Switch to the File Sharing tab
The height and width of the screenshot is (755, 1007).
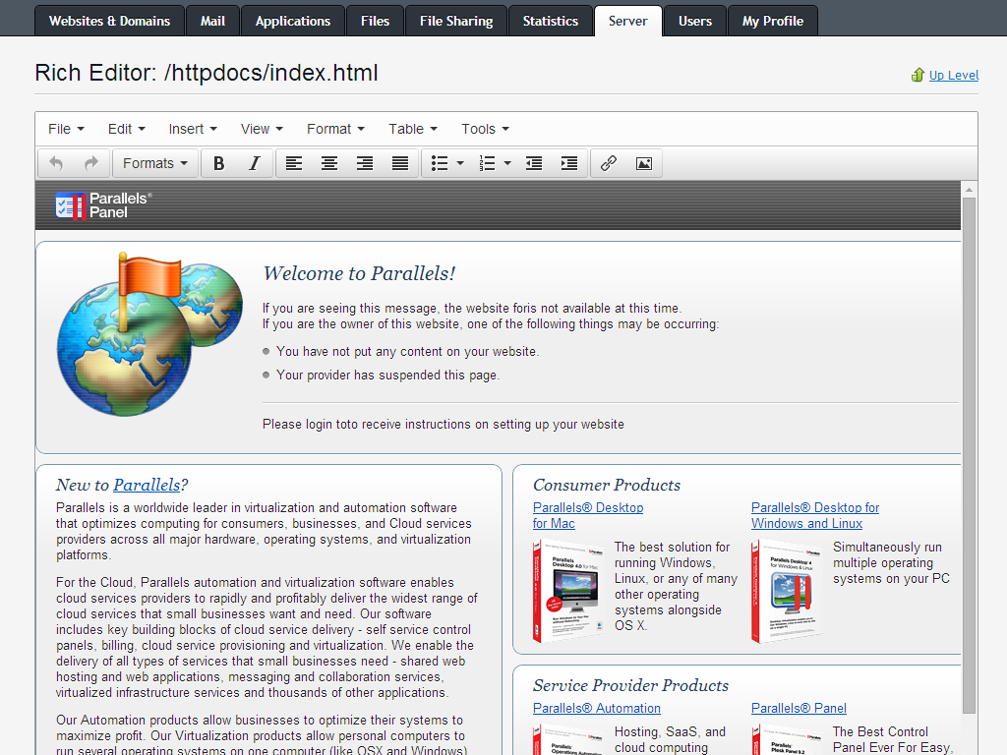(x=455, y=20)
